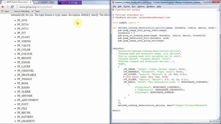The width and height of the screenshot is (221, 124).
Task: Click the recorder square window icon
Action: pyautogui.click(x=80, y=2)
